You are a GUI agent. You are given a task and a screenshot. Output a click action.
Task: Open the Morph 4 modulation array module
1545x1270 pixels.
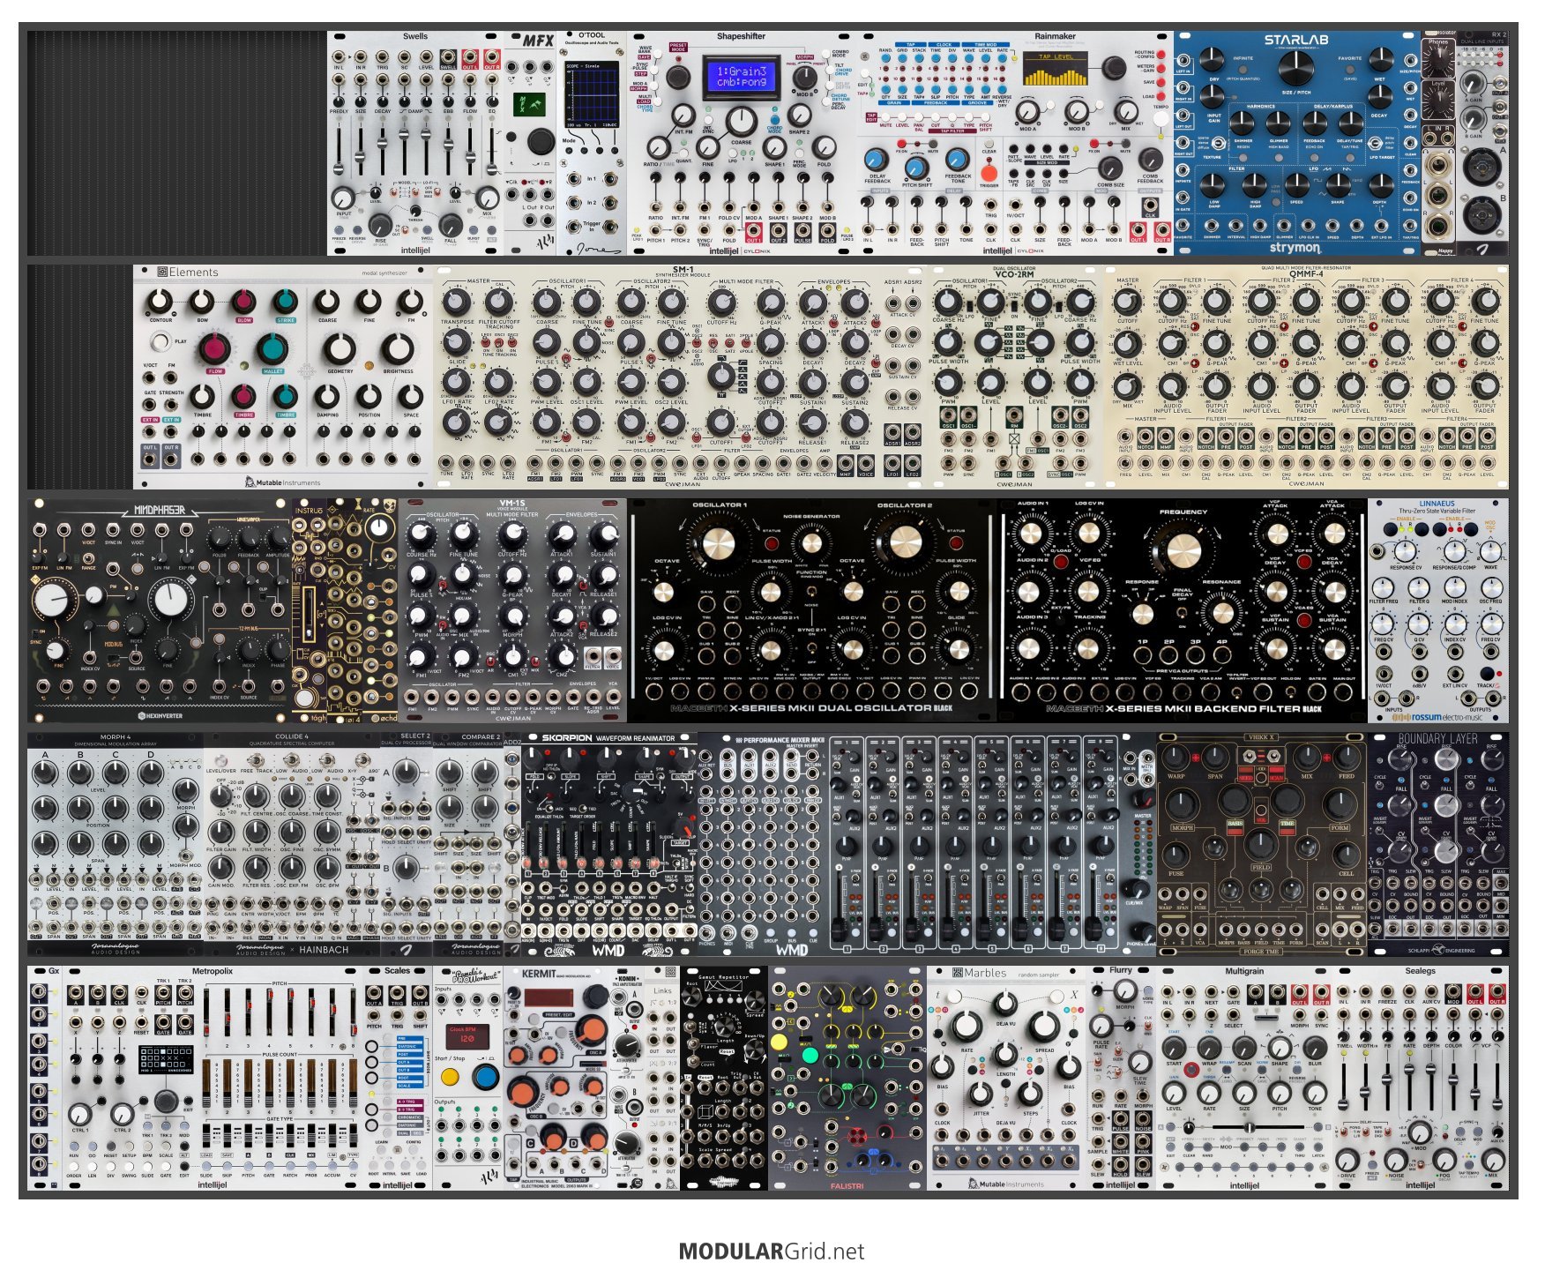pyautogui.click(x=116, y=844)
